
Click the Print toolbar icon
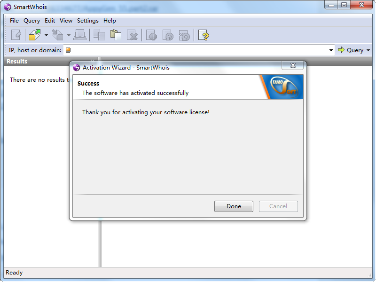(x=80, y=35)
